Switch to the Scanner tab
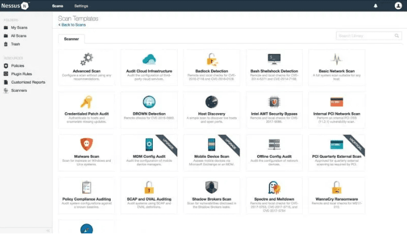 [71, 39]
